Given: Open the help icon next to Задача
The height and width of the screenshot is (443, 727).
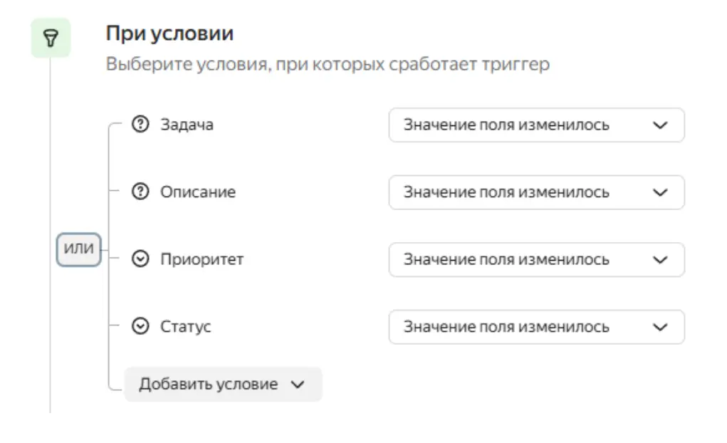Looking at the screenshot, I should pyautogui.click(x=142, y=124).
